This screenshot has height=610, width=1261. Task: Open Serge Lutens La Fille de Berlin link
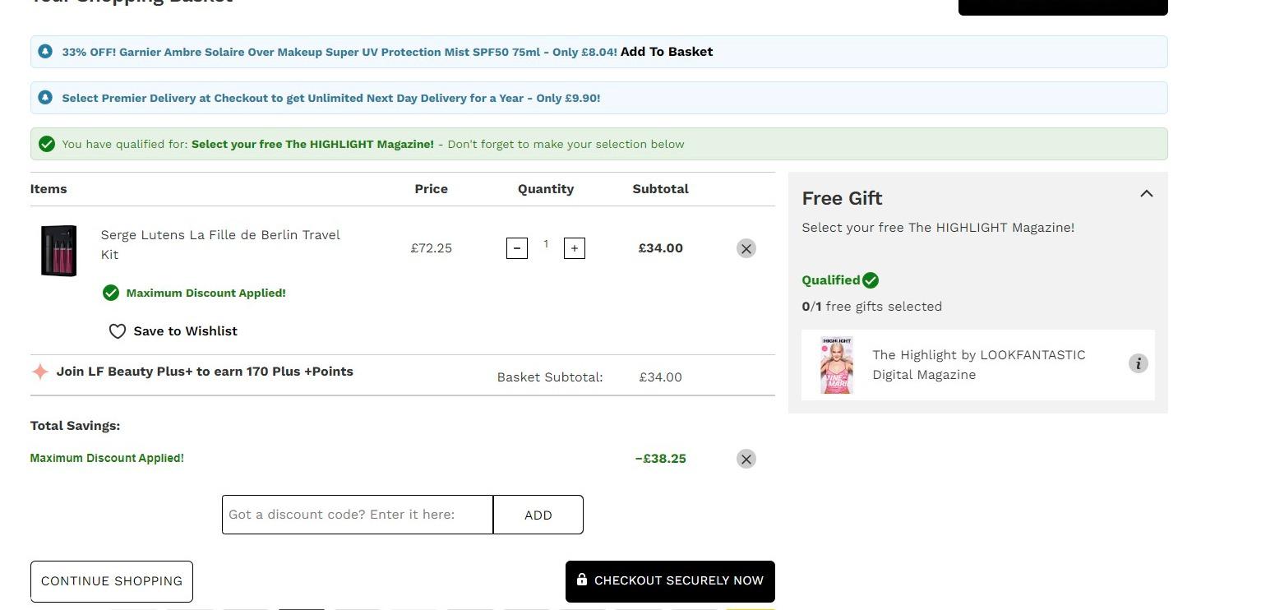220,245
